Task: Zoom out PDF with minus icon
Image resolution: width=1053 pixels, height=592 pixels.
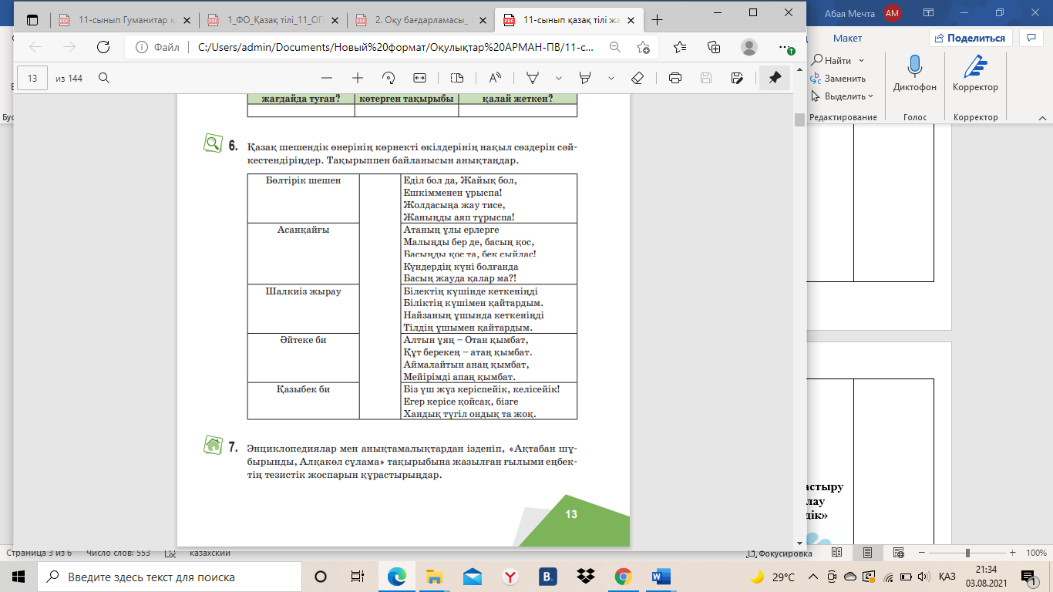Action: [x=327, y=78]
